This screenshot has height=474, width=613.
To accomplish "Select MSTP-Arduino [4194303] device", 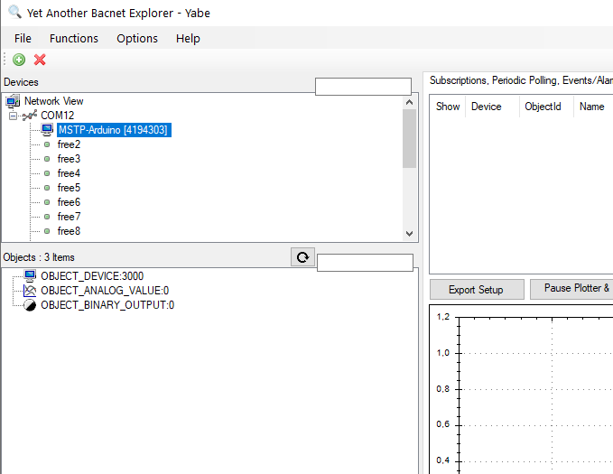I will (x=113, y=130).
